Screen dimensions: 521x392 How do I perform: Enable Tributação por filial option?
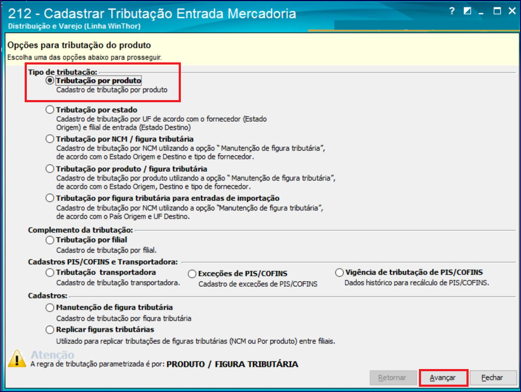[x=50, y=240]
